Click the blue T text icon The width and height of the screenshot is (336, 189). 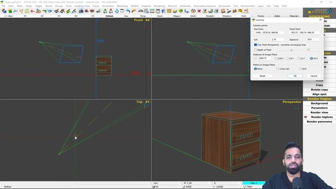pos(163,11)
